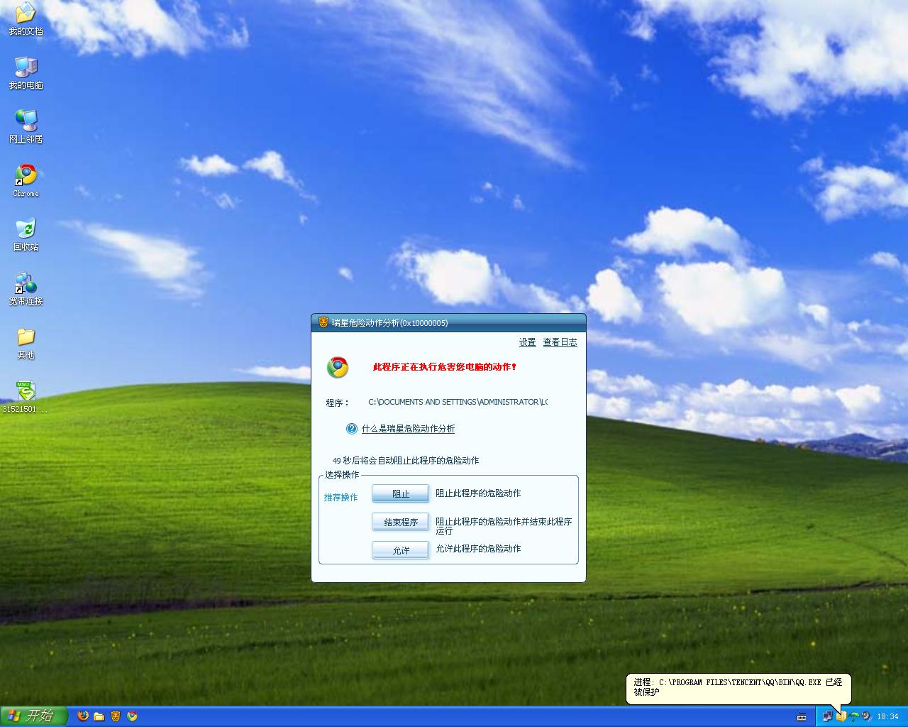The height and width of the screenshot is (727, 908).
Task: Select the 其他 folder on the desktop
Action: tap(26, 343)
